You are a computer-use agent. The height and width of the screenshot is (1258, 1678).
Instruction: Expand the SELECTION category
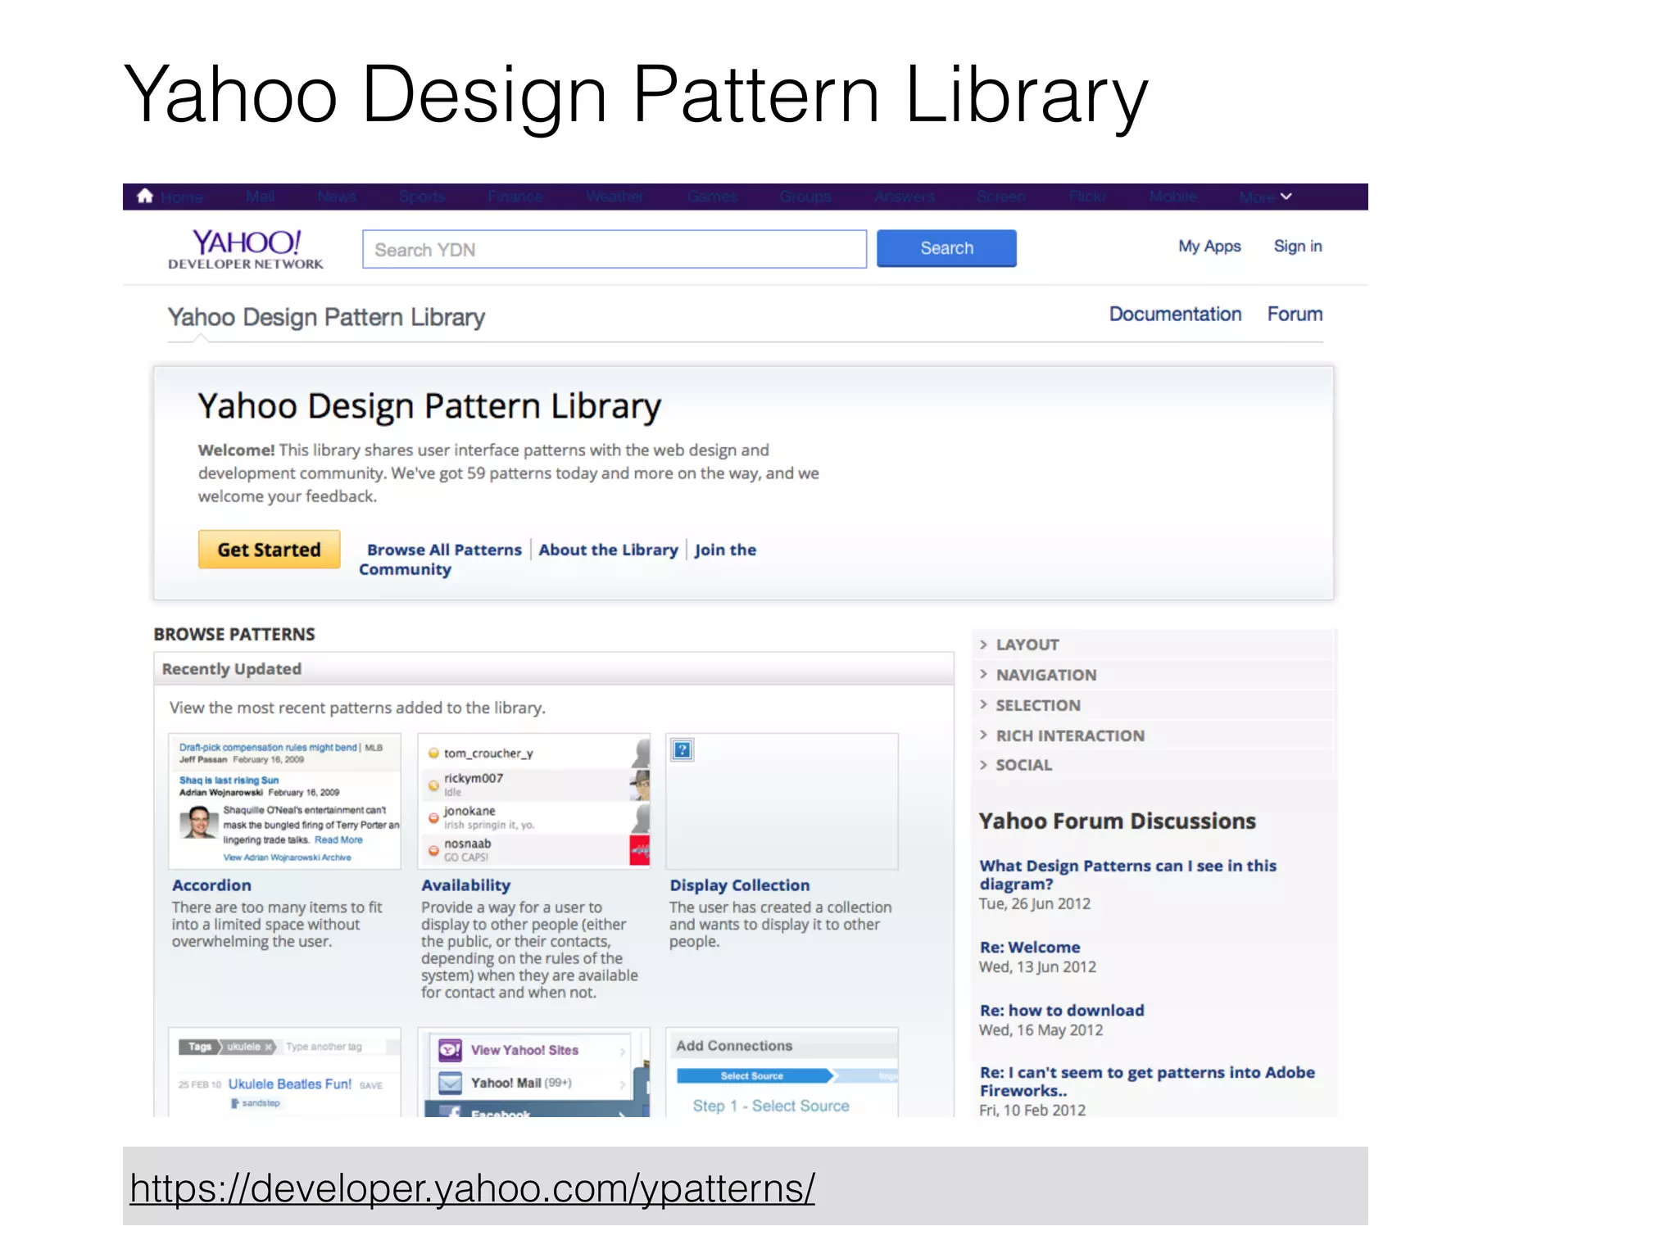tap(1154, 705)
